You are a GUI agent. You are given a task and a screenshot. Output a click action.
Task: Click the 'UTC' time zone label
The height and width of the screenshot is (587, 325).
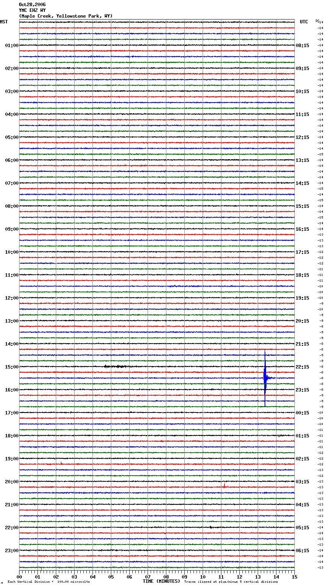tap(304, 22)
